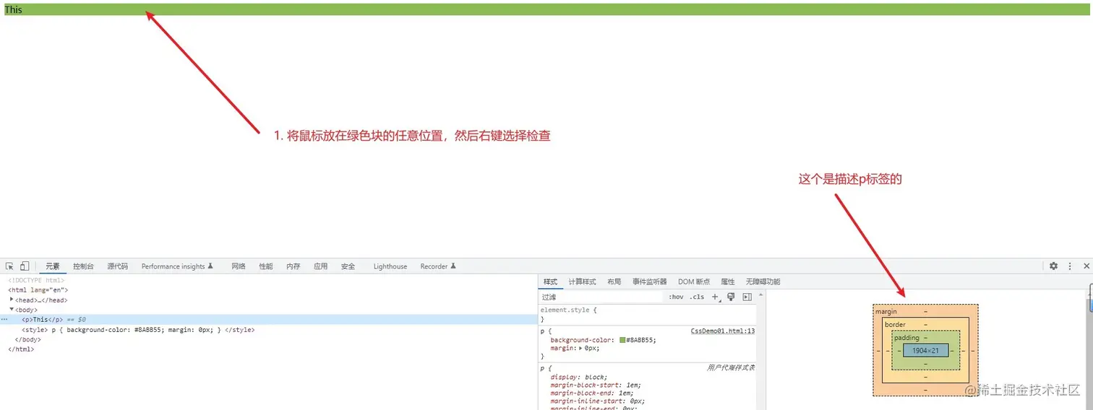Switch to 元素 tab

tap(53, 266)
